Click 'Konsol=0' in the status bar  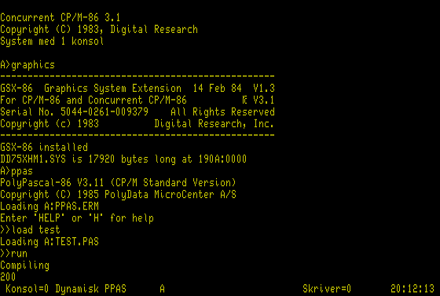tap(27, 289)
